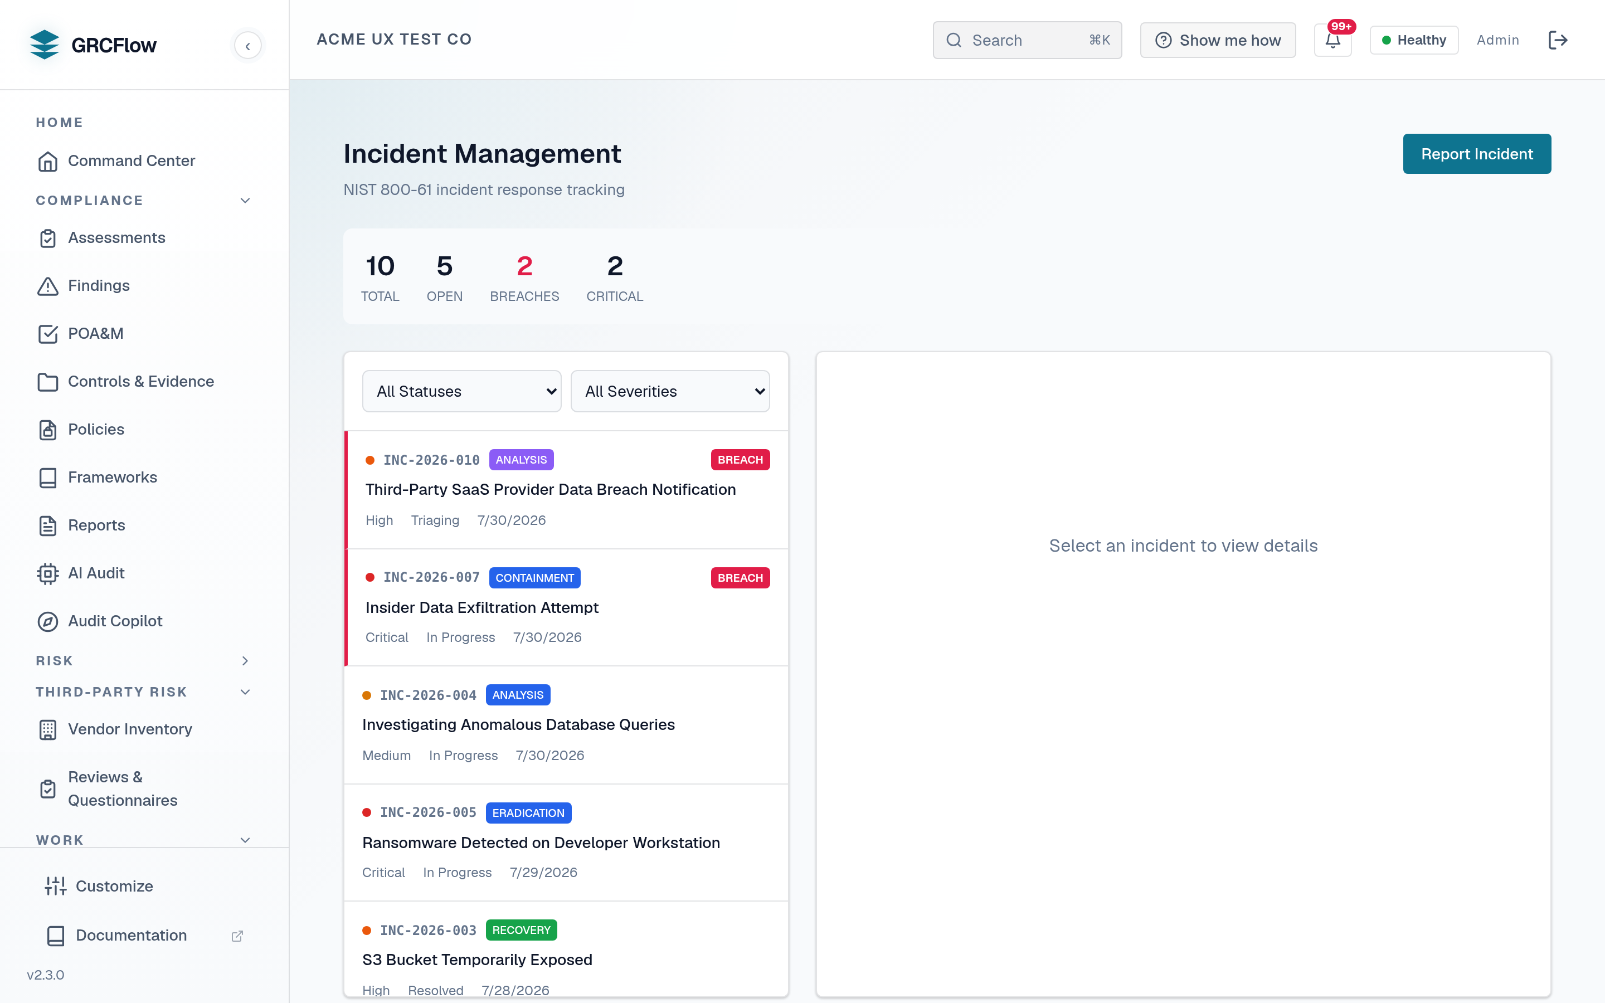Viewport: 1605px width, 1003px height.
Task: Open notifications via the bell icon
Action: [x=1332, y=41]
